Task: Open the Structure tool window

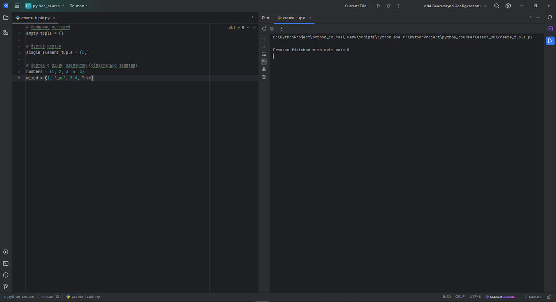Action: 6,32
